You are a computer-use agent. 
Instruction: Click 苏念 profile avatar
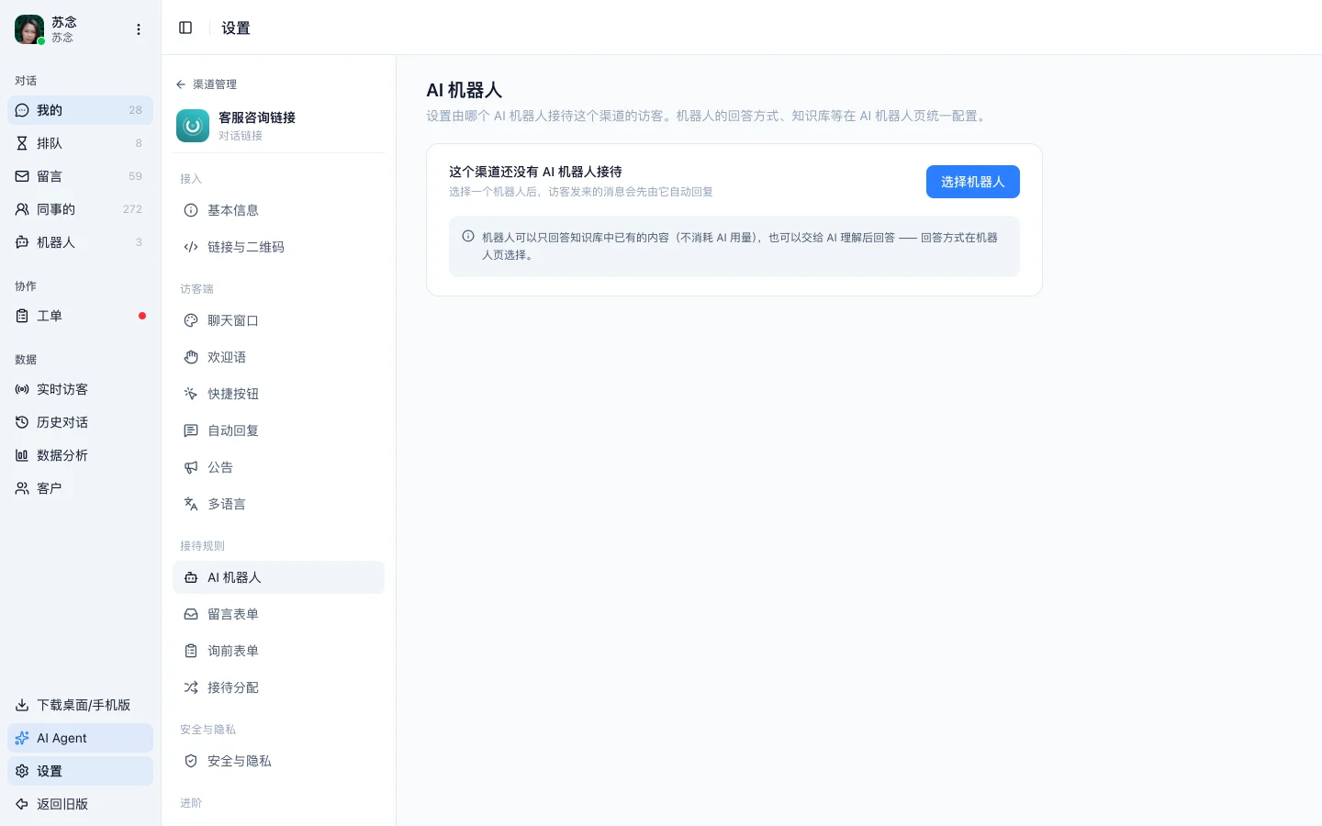point(29,29)
